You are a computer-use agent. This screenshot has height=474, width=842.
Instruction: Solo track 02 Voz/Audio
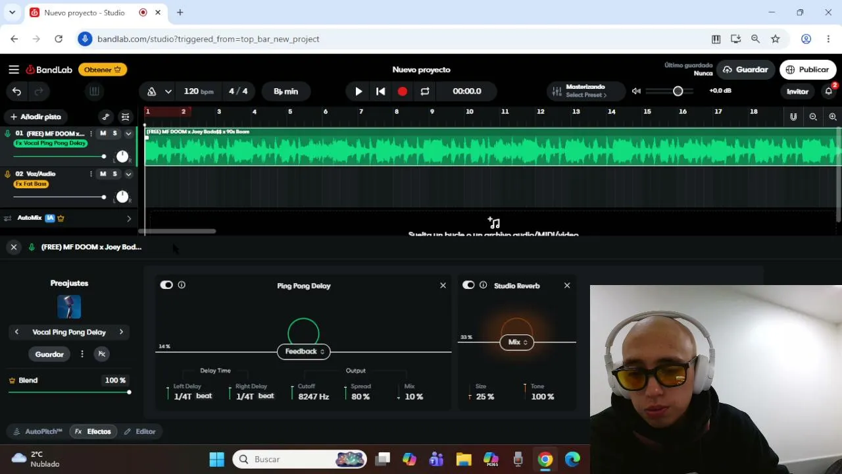click(114, 174)
